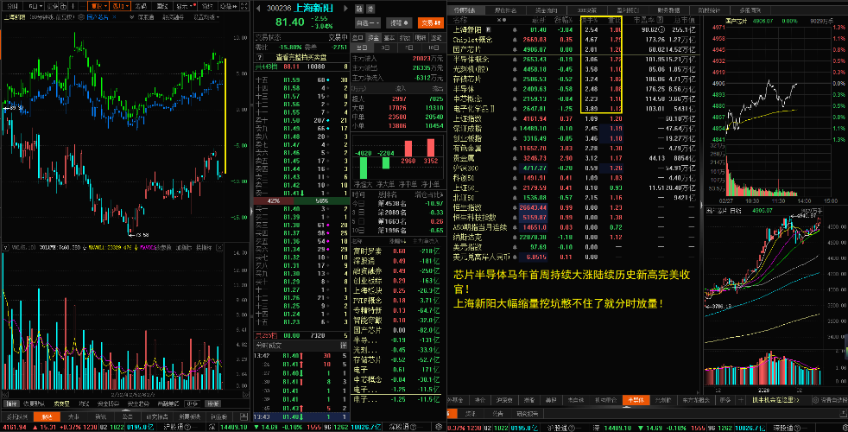The height and width of the screenshot is (432, 848).
Task: Click 模板 button under volume chart
Action: point(212,403)
